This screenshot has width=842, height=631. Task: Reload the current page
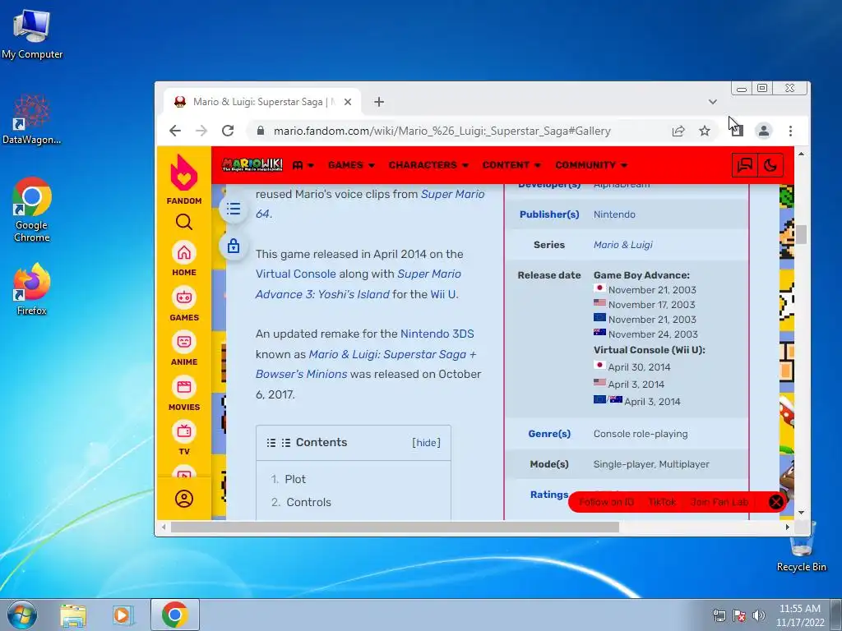click(228, 131)
